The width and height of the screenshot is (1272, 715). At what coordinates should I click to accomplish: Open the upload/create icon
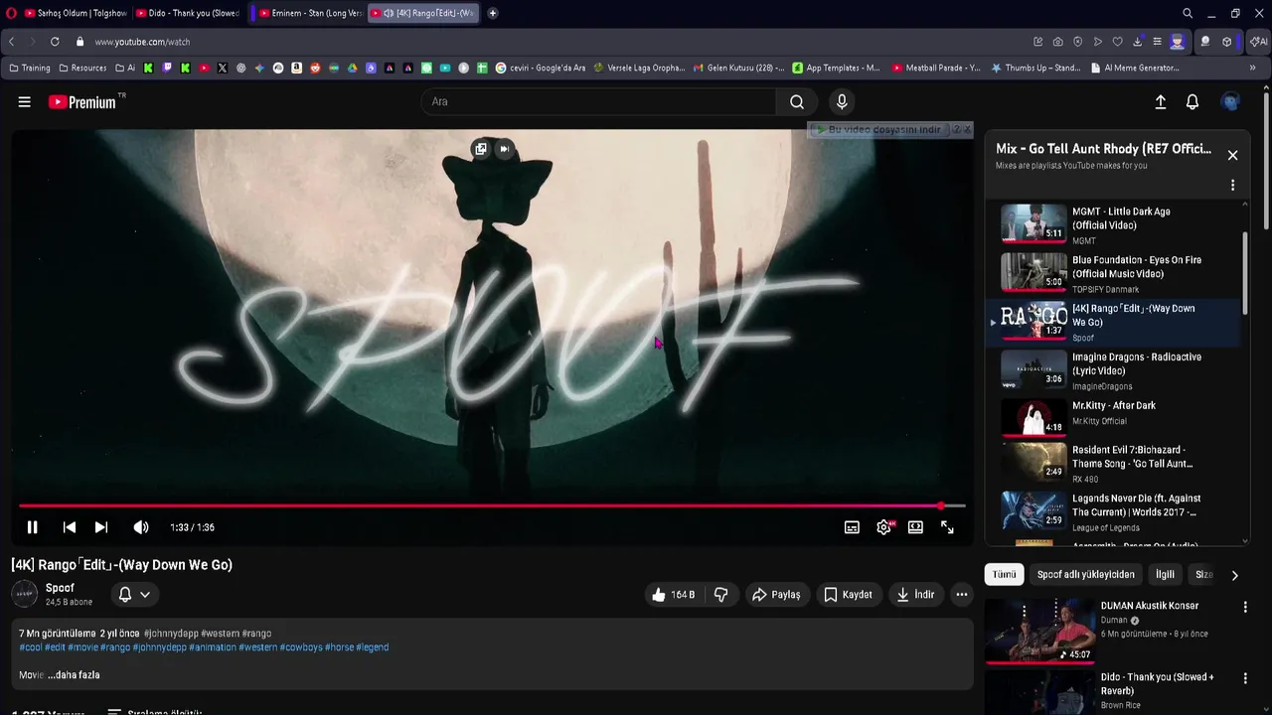tap(1160, 101)
